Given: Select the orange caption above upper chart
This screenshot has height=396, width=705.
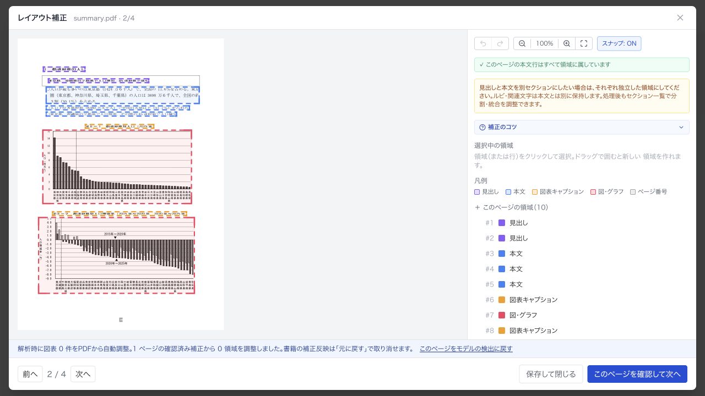Looking at the screenshot, I should [120, 127].
